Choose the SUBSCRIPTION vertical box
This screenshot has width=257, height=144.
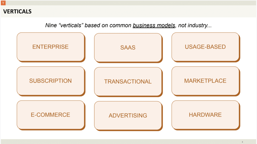(x=51, y=81)
